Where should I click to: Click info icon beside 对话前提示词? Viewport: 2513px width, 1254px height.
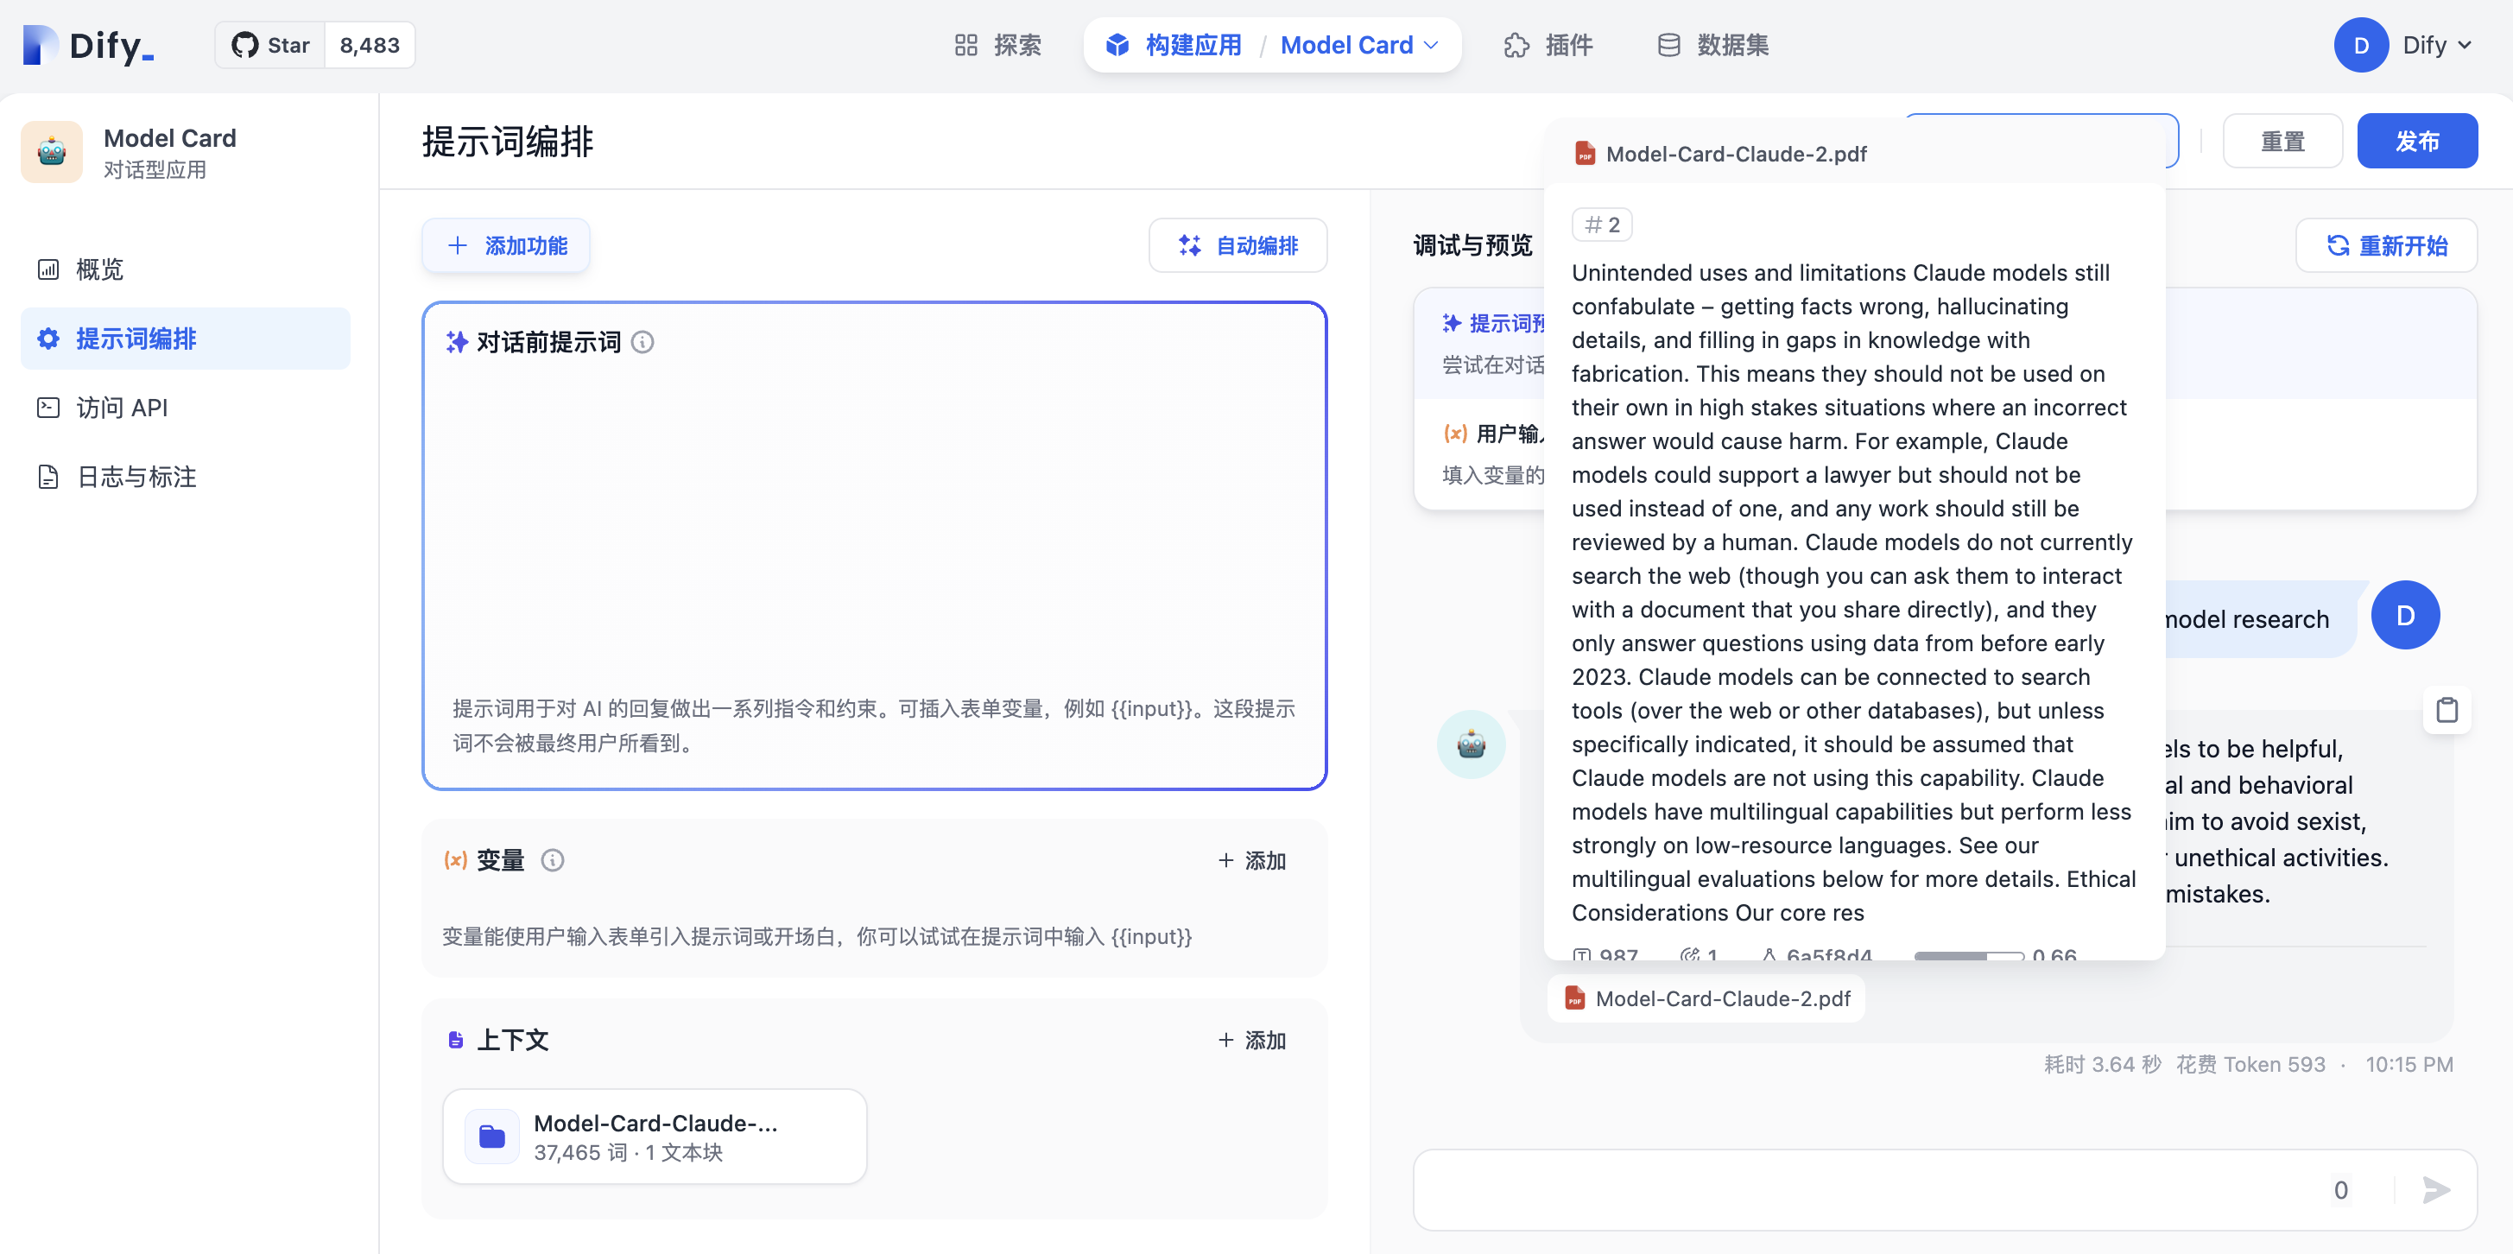click(642, 341)
